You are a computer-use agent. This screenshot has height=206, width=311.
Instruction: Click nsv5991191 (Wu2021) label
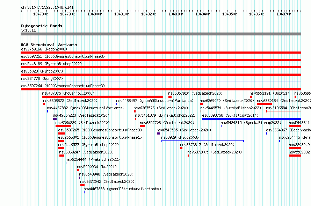pyautogui.click(x=269, y=93)
